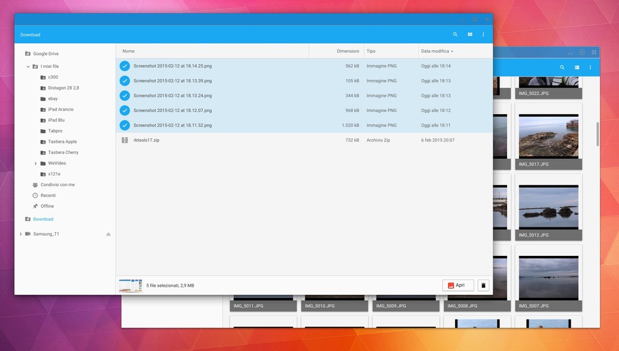Click the 5 file selezionati status text

click(170, 285)
